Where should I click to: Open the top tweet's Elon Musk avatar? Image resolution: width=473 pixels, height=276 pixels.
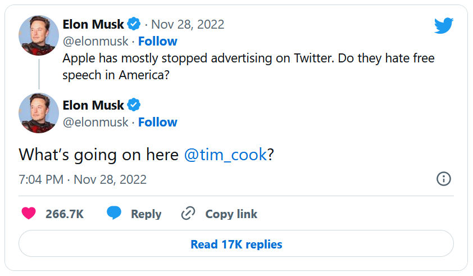pos(39,36)
